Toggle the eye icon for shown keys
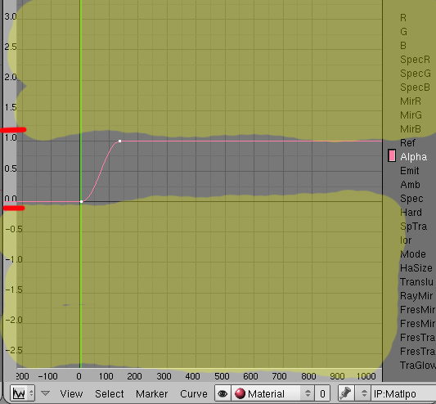 [222, 393]
